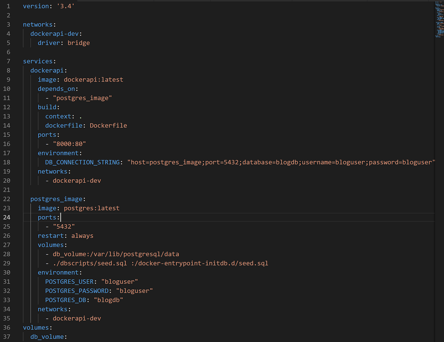Viewport: 444px width, 342px height.
Task: Click the "blogdb" POSTGRES_DB value
Action: point(108,300)
